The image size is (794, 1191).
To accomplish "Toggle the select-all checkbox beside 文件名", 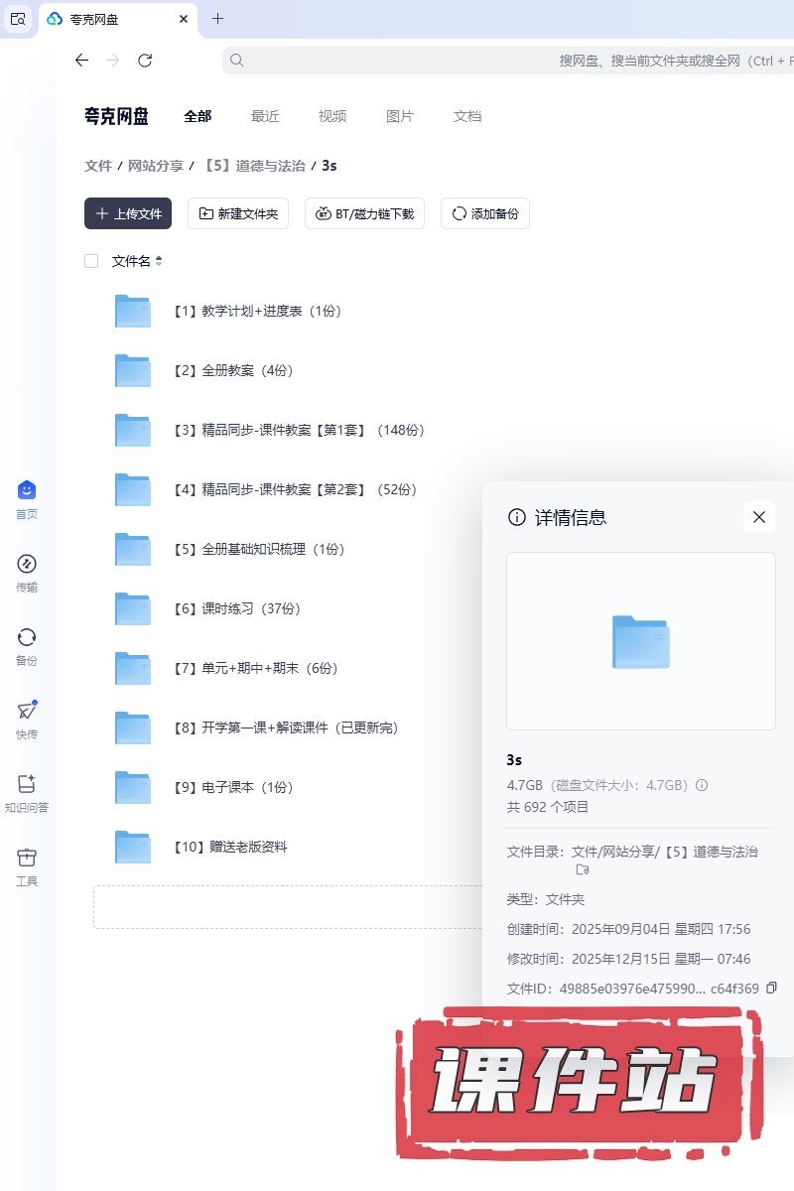I will point(91,261).
